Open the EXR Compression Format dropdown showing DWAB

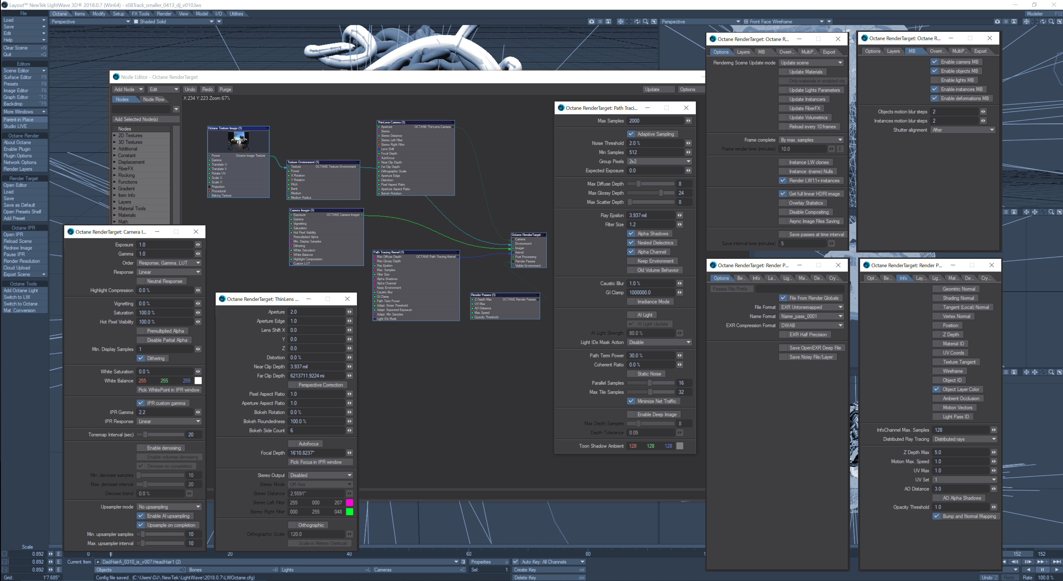811,325
